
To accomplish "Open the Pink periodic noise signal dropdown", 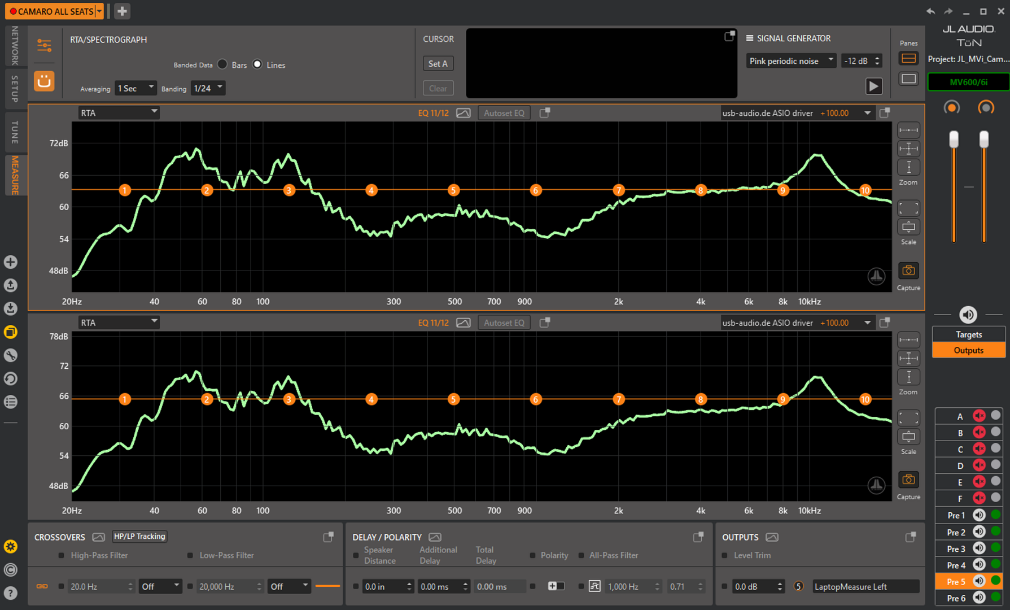I will 790,61.
